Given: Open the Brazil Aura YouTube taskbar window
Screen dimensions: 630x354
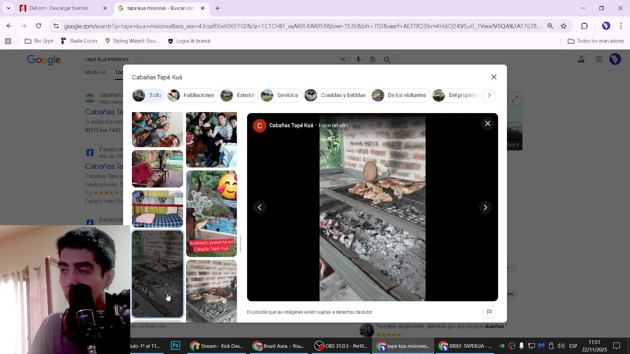Looking at the screenshot, I should 279,346.
